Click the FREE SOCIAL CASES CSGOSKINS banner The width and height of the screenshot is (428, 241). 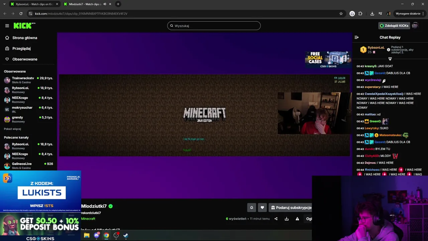[x=327, y=60]
